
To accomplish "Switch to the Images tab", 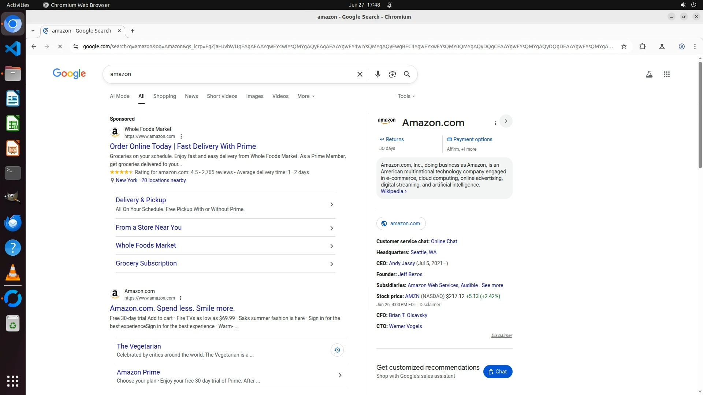I will [254, 96].
